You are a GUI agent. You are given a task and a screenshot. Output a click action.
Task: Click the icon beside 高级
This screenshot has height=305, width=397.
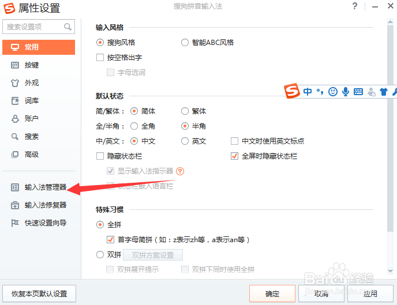tap(15, 155)
